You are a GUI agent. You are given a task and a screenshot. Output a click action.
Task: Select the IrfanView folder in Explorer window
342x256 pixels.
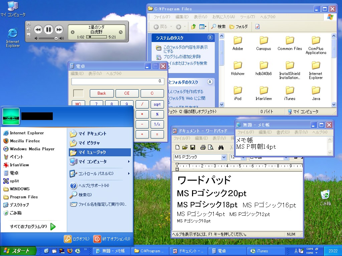264,93
